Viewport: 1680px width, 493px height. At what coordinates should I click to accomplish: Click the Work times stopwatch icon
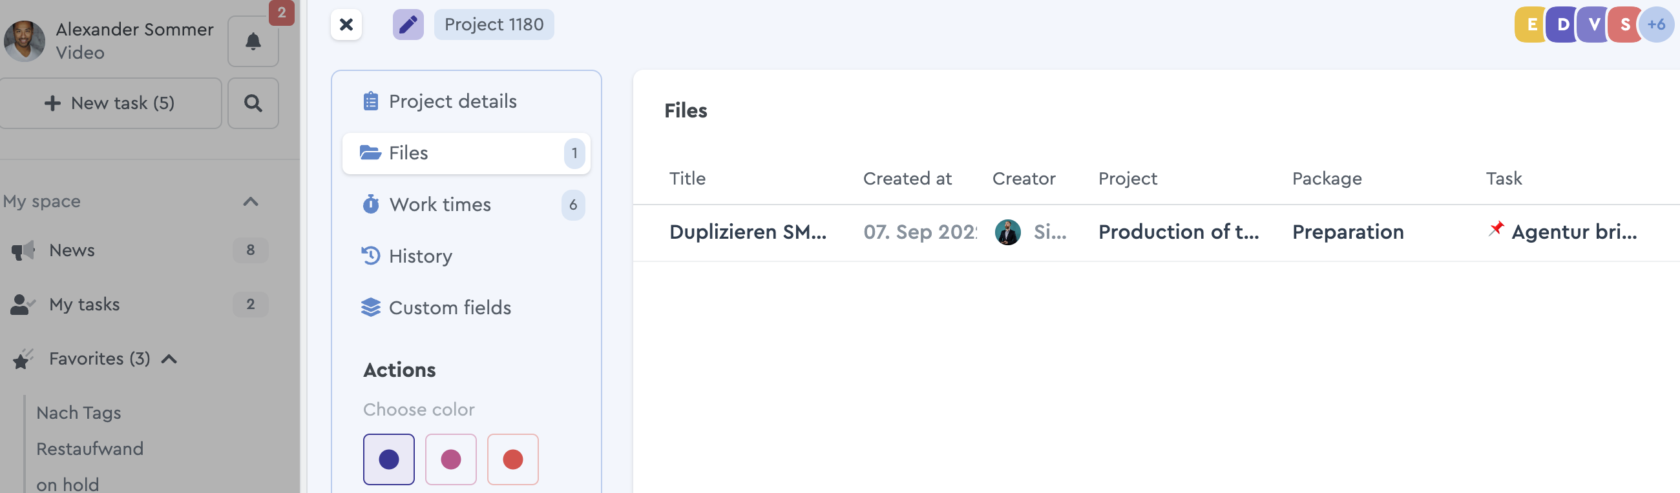click(x=370, y=205)
